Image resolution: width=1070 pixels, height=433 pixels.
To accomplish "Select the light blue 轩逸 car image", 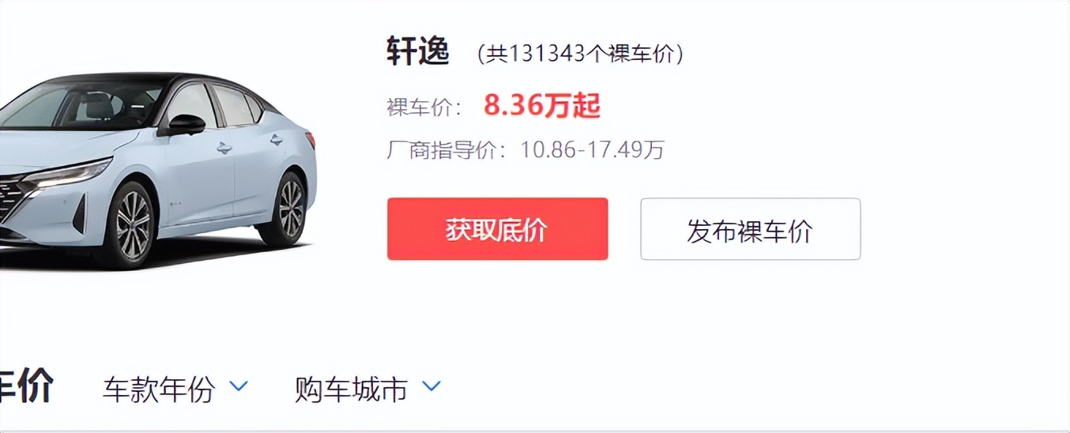I will (x=156, y=170).
